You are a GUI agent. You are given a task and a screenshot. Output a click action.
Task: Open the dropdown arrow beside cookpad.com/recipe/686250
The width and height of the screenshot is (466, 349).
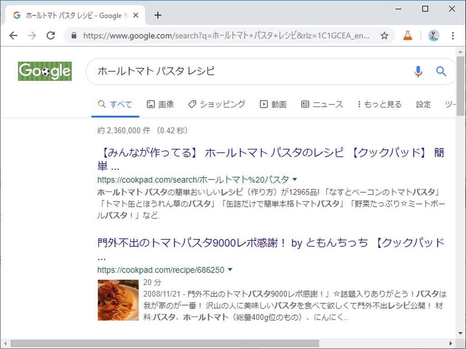tap(230, 269)
